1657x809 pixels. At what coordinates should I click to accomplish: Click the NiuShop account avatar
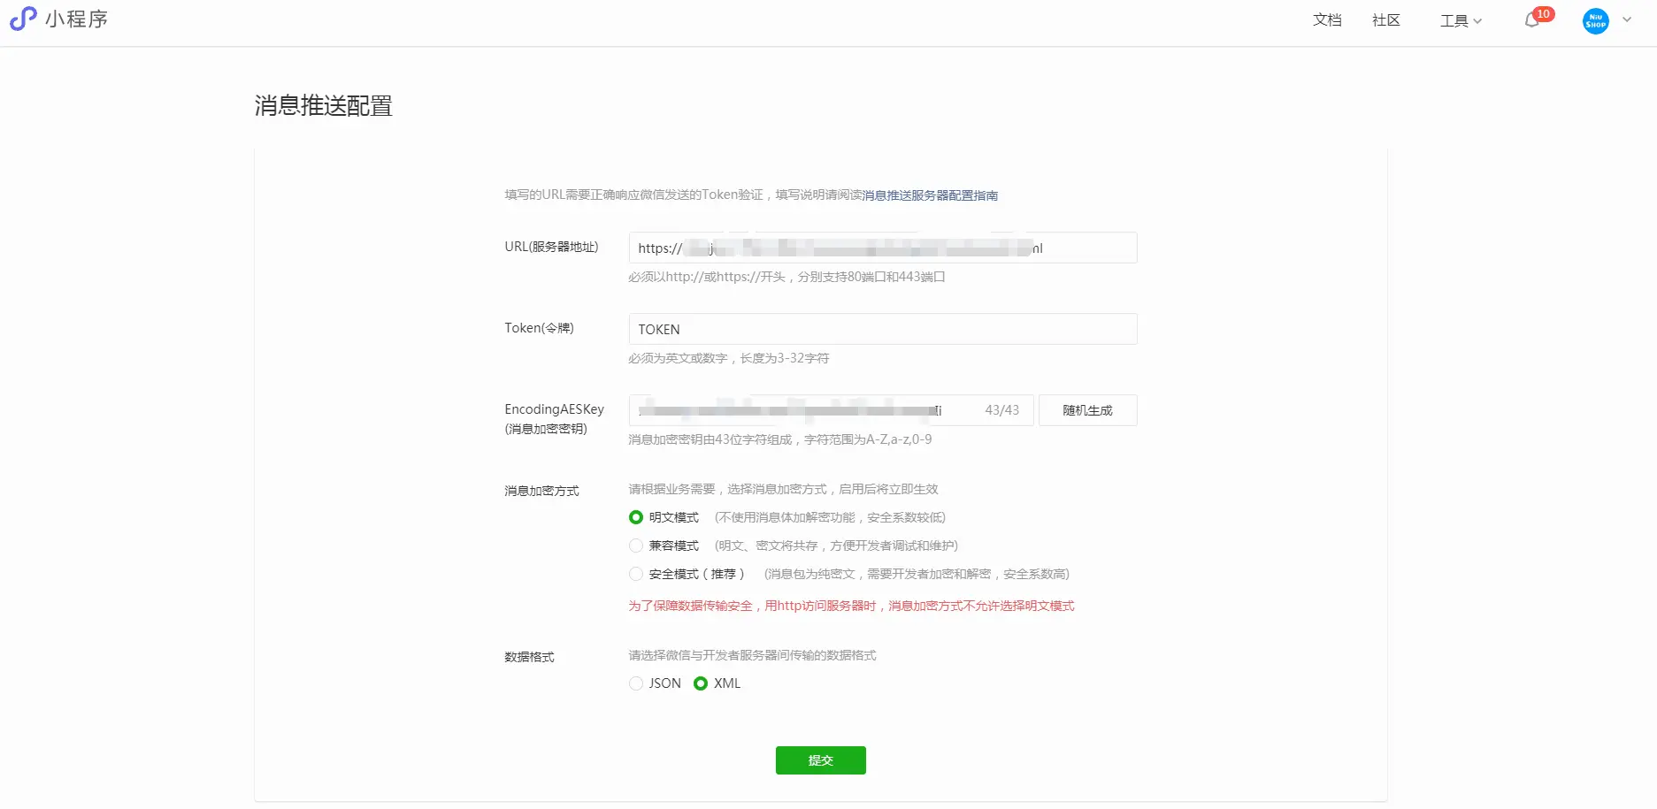point(1595,20)
